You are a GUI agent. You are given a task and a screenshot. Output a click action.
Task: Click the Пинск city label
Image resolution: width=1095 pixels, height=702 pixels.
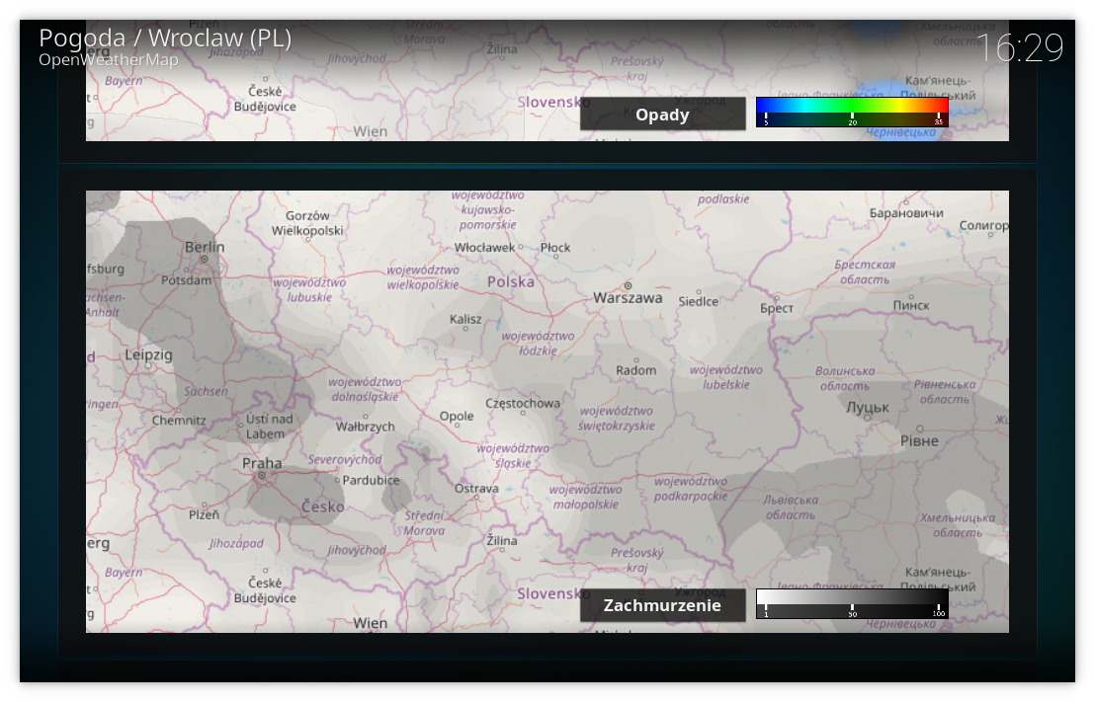tap(911, 306)
